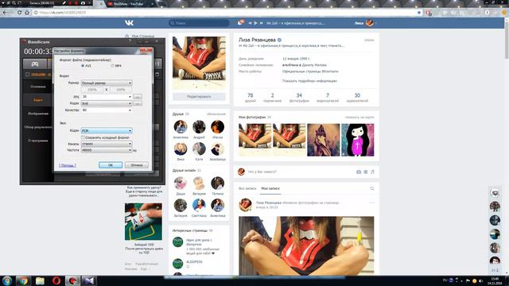Click the first friend avatar in friends block
The height and width of the screenshot is (286, 509).
tap(181, 127)
